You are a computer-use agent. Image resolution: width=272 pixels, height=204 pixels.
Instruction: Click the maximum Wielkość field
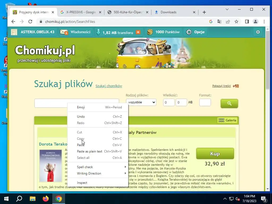pos(181,102)
